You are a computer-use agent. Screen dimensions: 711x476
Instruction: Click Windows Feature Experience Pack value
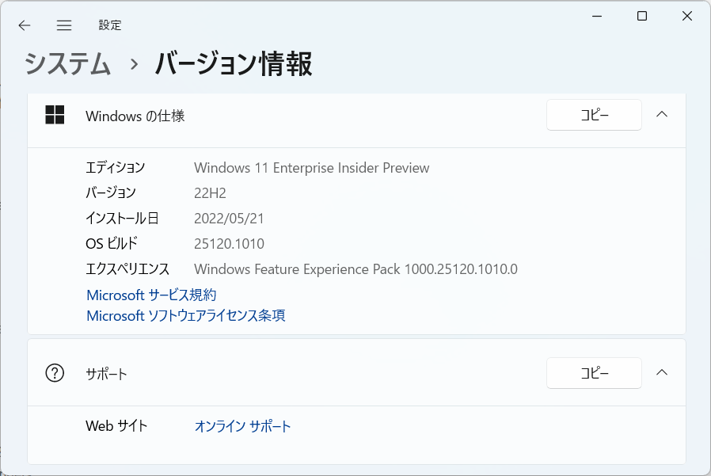point(356,269)
